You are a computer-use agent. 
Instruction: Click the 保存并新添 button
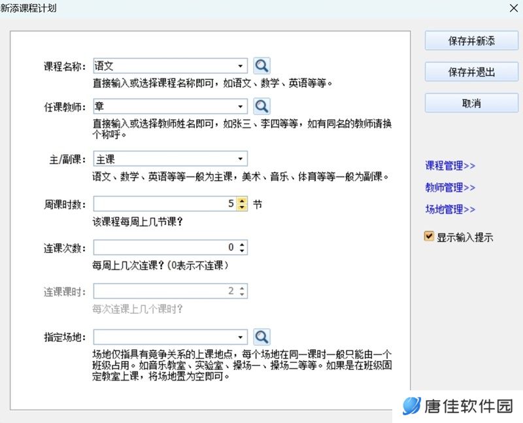[x=471, y=41]
